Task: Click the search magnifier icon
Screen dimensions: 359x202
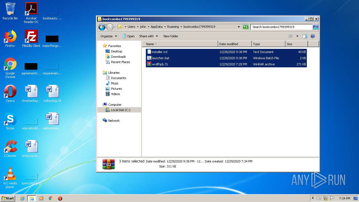Action: click(315, 27)
